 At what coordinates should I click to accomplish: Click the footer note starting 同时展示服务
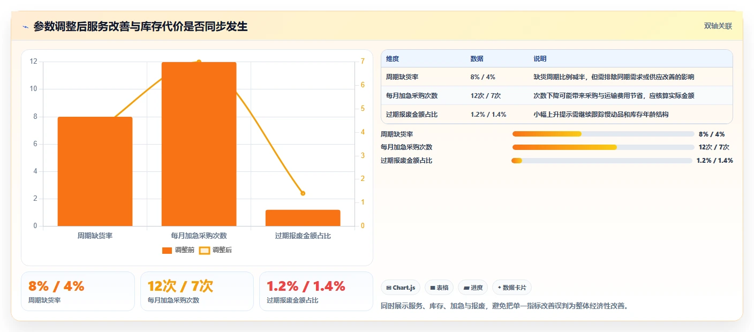tap(504, 306)
